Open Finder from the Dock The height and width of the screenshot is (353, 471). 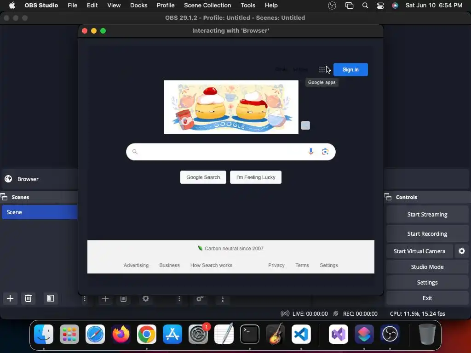(44, 334)
